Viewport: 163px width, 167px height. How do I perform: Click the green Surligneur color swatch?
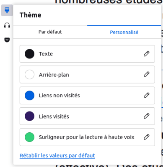29,137
